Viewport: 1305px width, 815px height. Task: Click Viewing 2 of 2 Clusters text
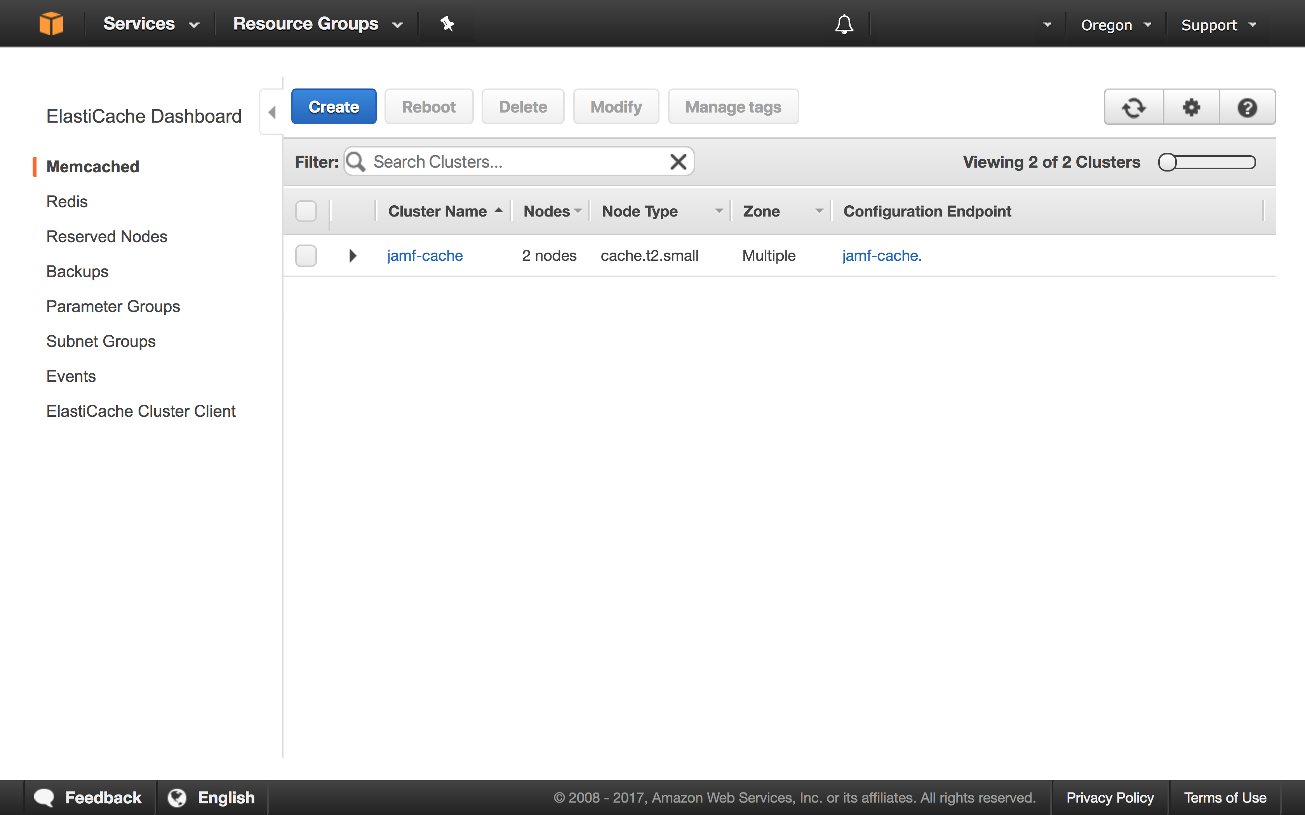tap(1051, 162)
